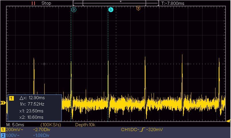The width and height of the screenshot is (231, 138).
Task: Click the channel 1 badge in cursor box
Action: 12,98
